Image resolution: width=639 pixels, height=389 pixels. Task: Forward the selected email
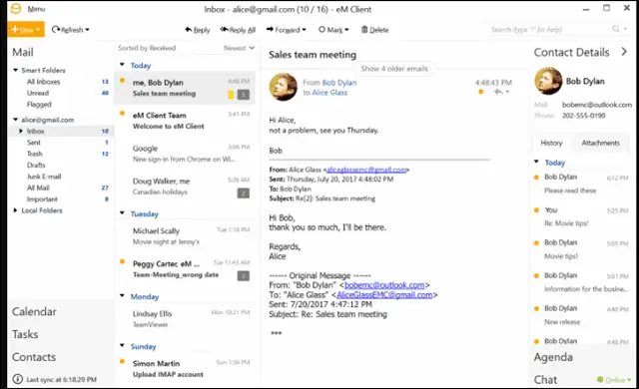284,30
